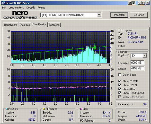The width and height of the screenshot is (151, 124).
Task: Expand the BENQ DVD drive selection dropdown
Action: (x=99, y=15)
